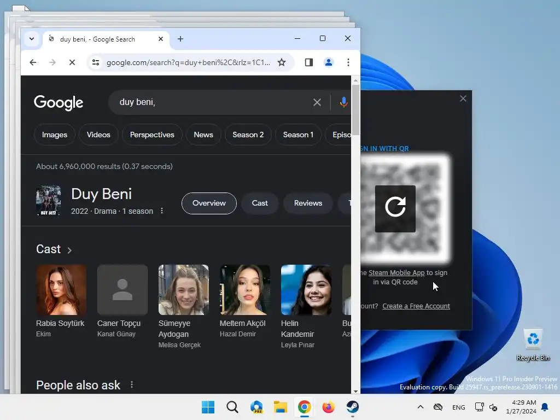Open taskbar Search icon
The width and height of the screenshot is (560, 420).
(x=232, y=407)
